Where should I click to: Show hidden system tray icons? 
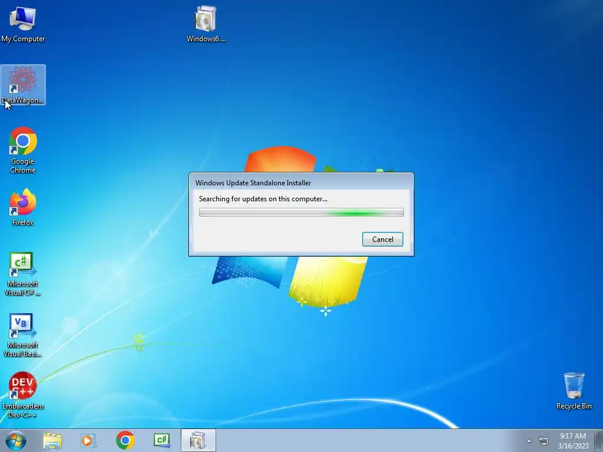(x=529, y=441)
